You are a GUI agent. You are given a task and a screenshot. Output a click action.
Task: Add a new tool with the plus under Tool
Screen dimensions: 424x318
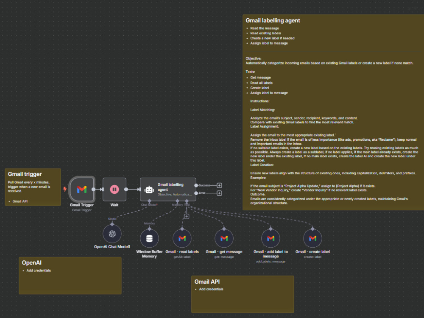coord(187,216)
